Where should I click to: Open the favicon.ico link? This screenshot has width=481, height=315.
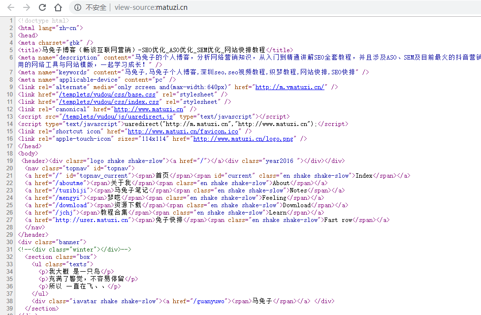coord(183,131)
